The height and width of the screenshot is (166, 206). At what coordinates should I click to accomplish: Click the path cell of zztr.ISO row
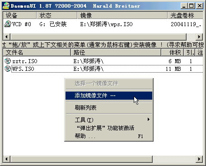coord(89,61)
